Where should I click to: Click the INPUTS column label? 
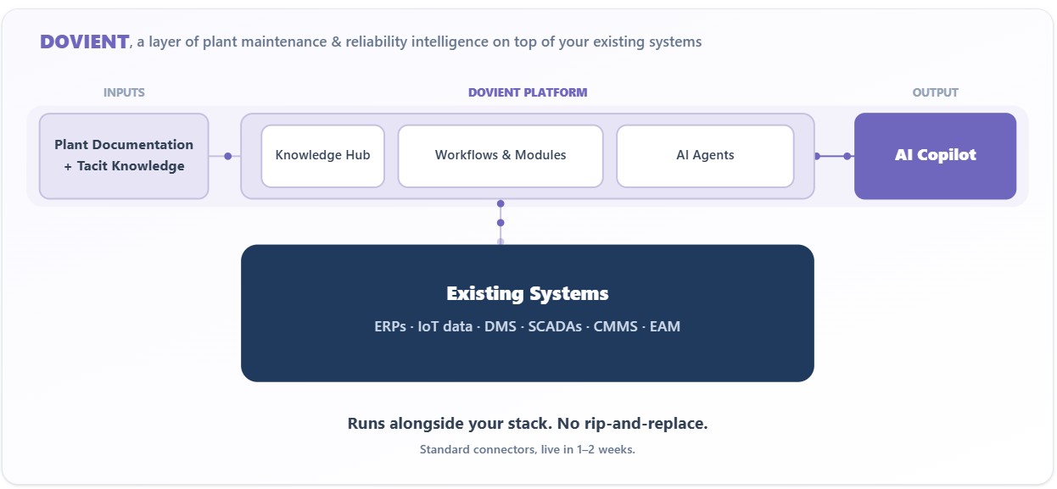pyautogui.click(x=124, y=92)
